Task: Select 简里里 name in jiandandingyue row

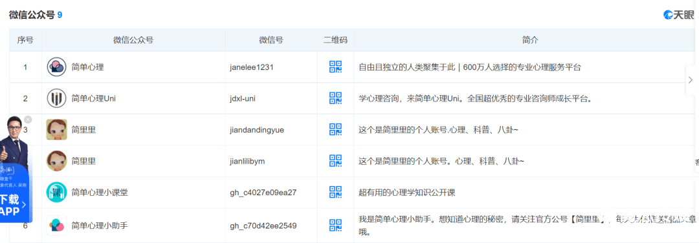Action: [x=83, y=129]
